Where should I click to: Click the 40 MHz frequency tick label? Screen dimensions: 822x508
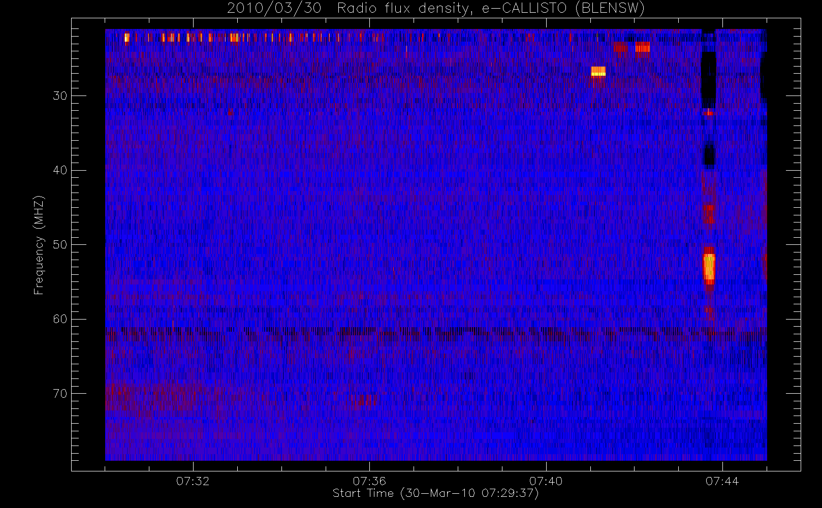coord(60,170)
